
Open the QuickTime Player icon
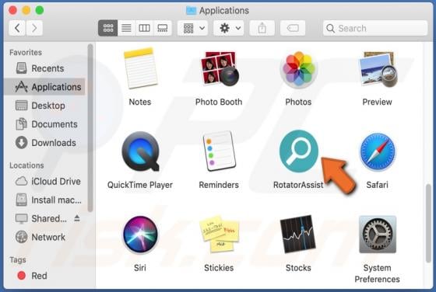click(141, 151)
